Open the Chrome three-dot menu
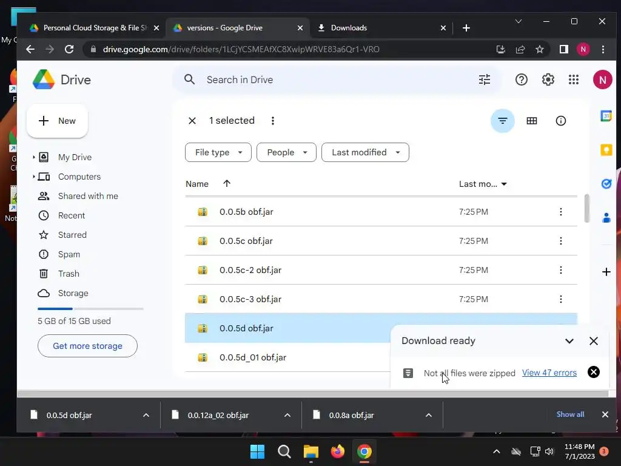 pyautogui.click(x=603, y=49)
